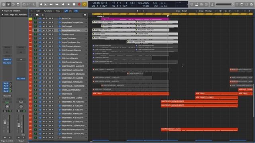Open Stereo Out output slot
255x143 pixels.
[x=7, y=96]
